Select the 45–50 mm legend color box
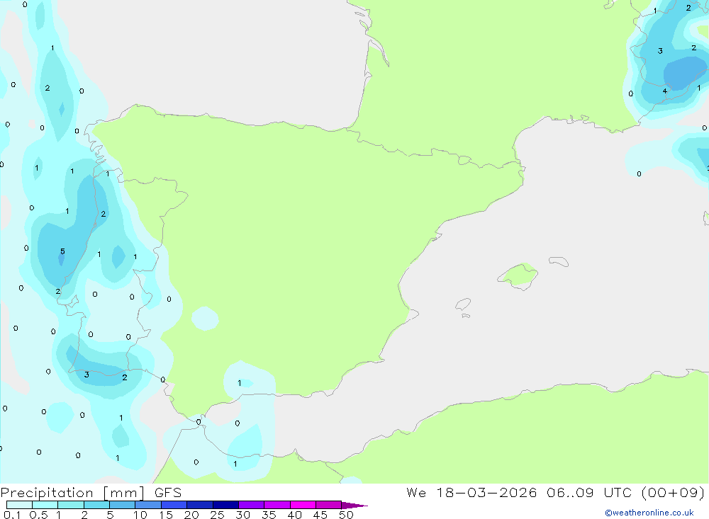This screenshot has width=709, height=519. (x=329, y=505)
